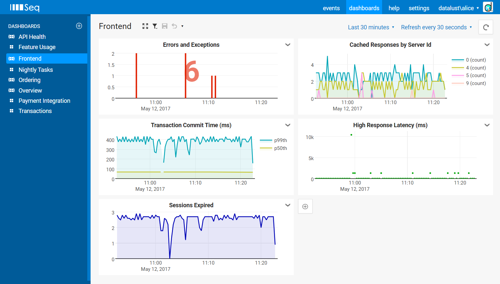Image resolution: width=500 pixels, height=284 pixels.
Task: Toggle the p50th legend series
Action: (x=273, y=148)
